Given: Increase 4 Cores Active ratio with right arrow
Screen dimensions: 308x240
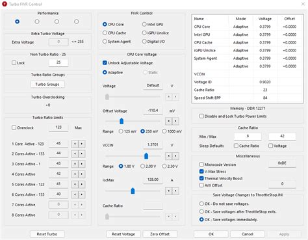Looking at the screenshot, I should point(82,174).
